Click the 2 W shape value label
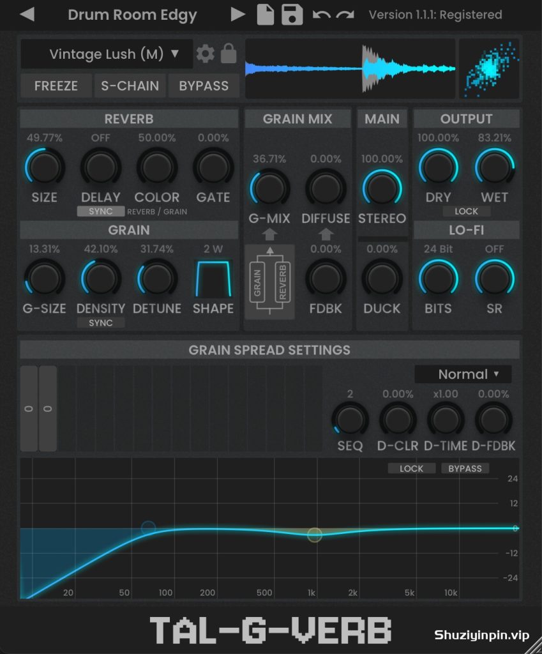Image resolution: width=542 pixels, height=654 pixels. (213, 249)
